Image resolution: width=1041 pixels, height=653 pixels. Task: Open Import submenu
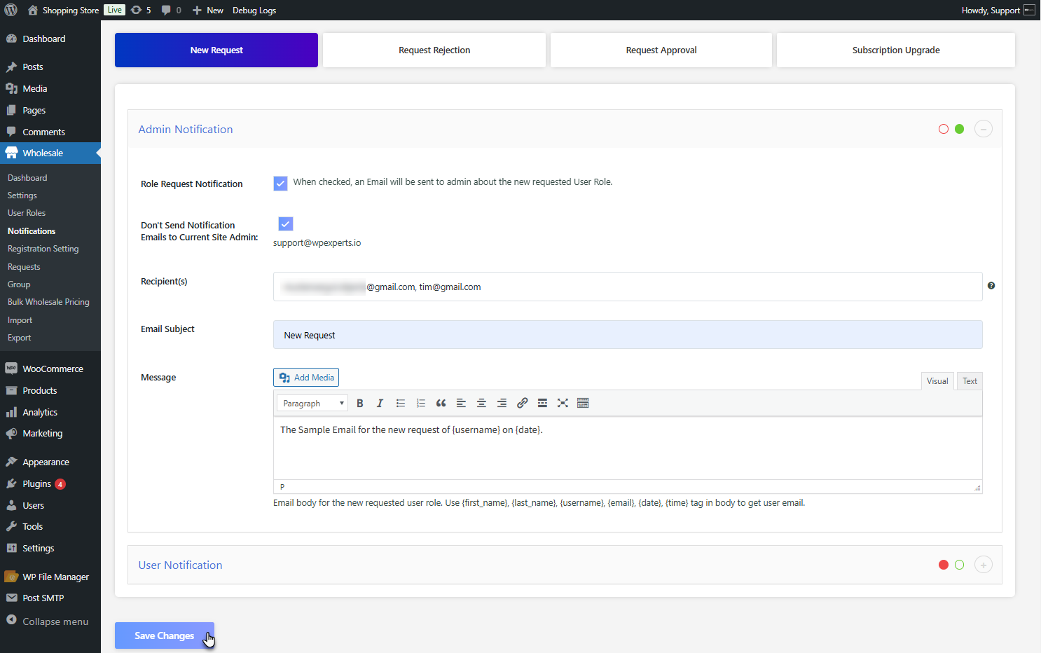tap(20, 320)
